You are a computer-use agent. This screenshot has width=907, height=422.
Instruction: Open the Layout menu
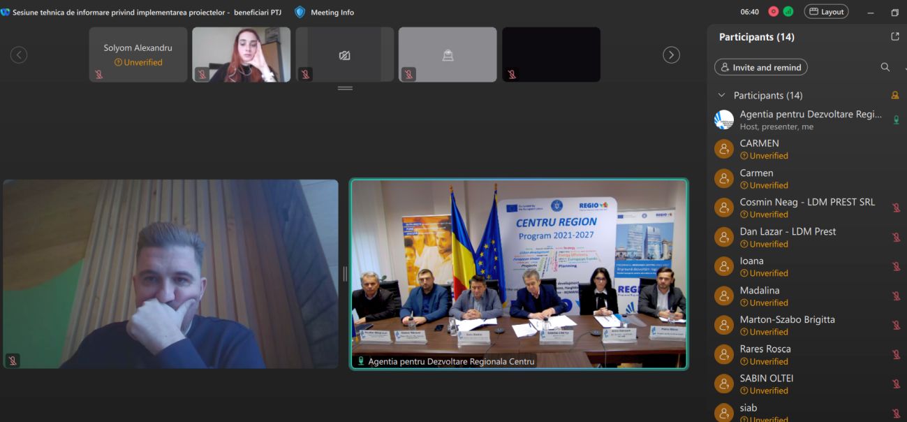[826, 12]
